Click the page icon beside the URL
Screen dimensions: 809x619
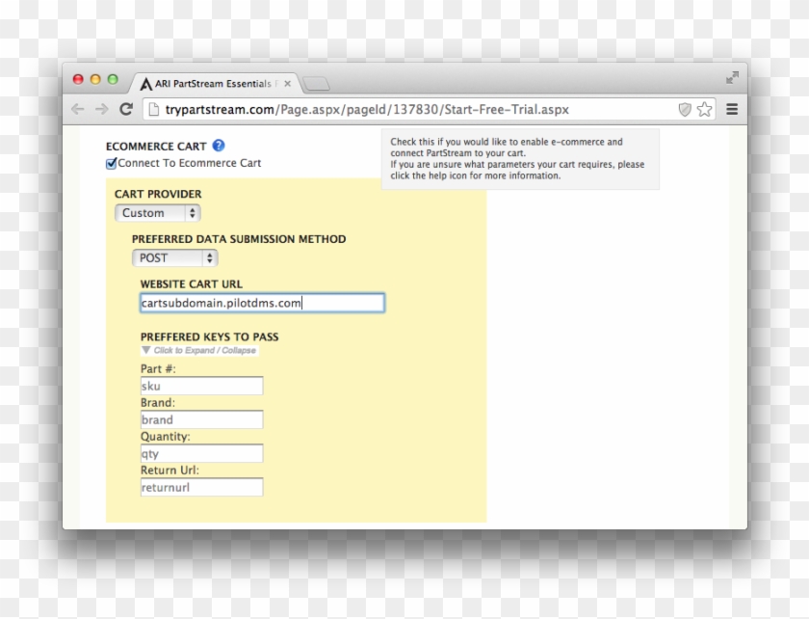coord(153,109)
